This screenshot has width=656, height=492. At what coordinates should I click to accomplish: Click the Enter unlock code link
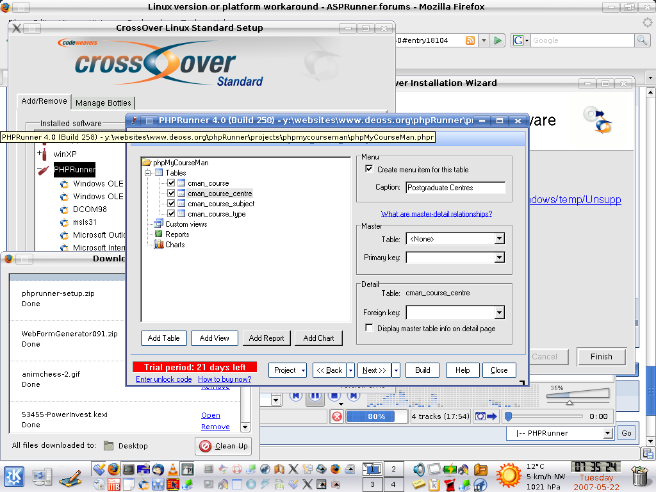(163, 379)
